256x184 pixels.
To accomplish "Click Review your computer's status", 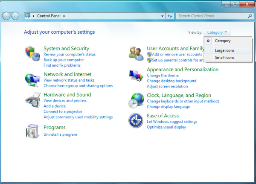I will [70, 54].
